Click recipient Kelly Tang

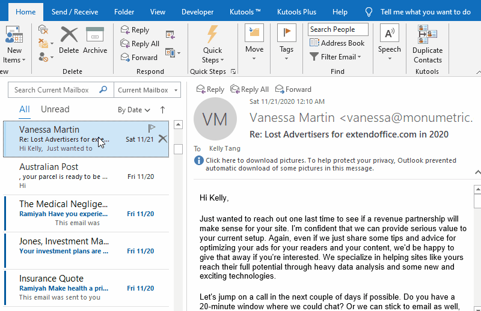pyautogui.click(x=225, y=148)
